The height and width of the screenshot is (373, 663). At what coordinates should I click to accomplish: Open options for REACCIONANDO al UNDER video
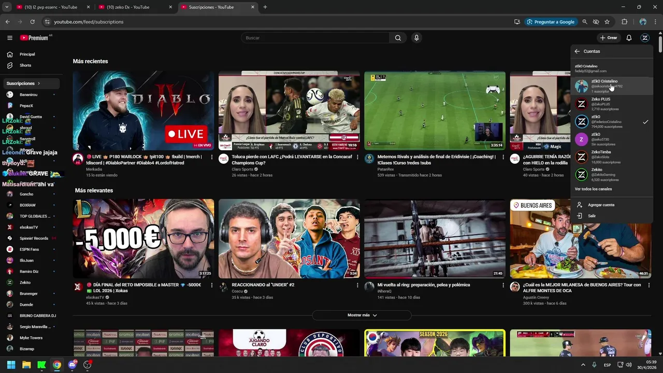[x=357, y=285]
